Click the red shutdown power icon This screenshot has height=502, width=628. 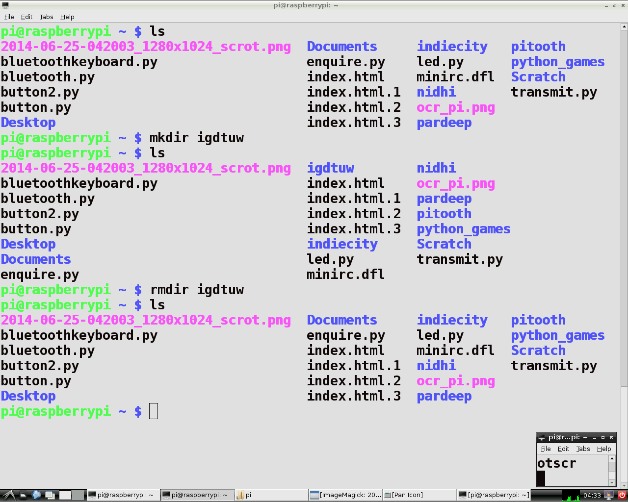(x=622, y=495)
